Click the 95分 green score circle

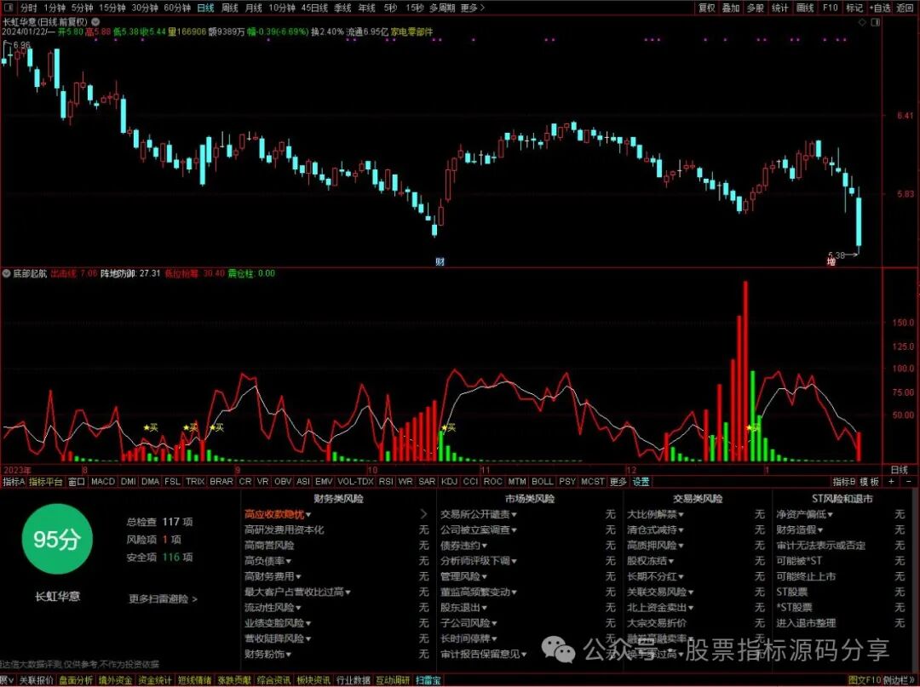click(57, 539)
